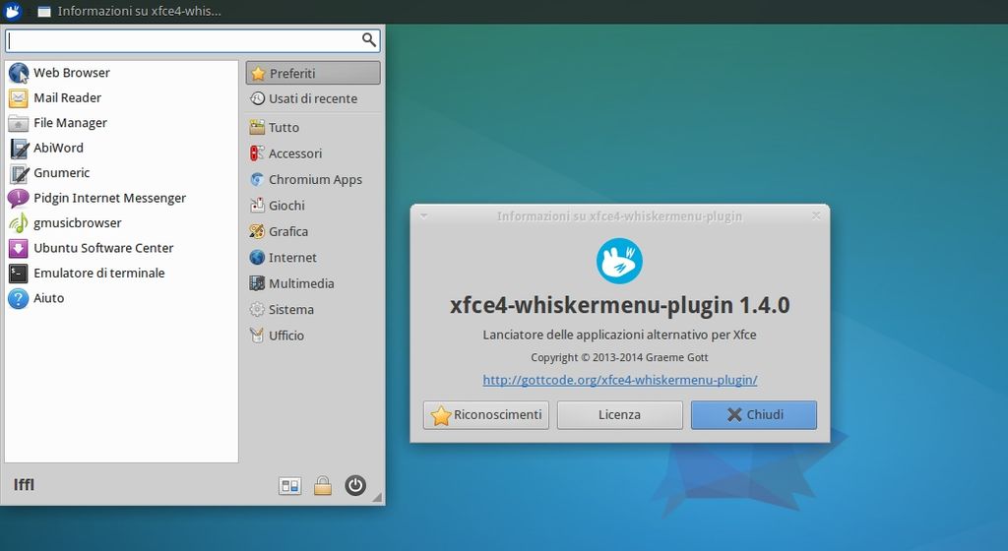This screenshot has width=1008, height=551.
Task: Click the lock screen padlock icon
Action: click(x=323, y=485)
